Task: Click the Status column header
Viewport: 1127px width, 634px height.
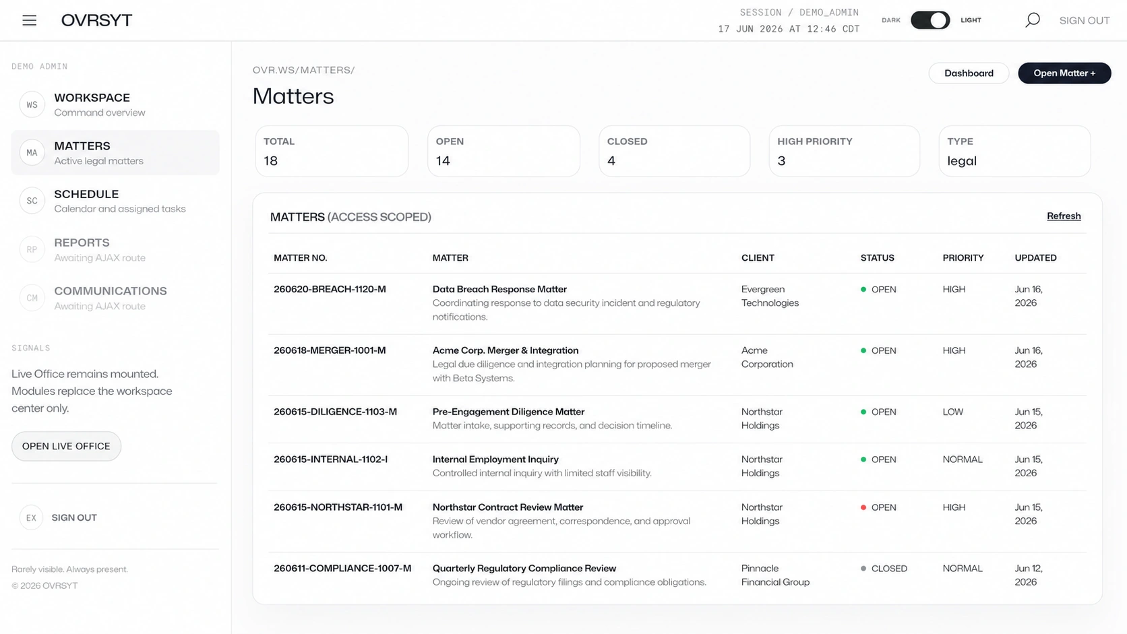Action: pyautogui.click(x=877, y=258)
